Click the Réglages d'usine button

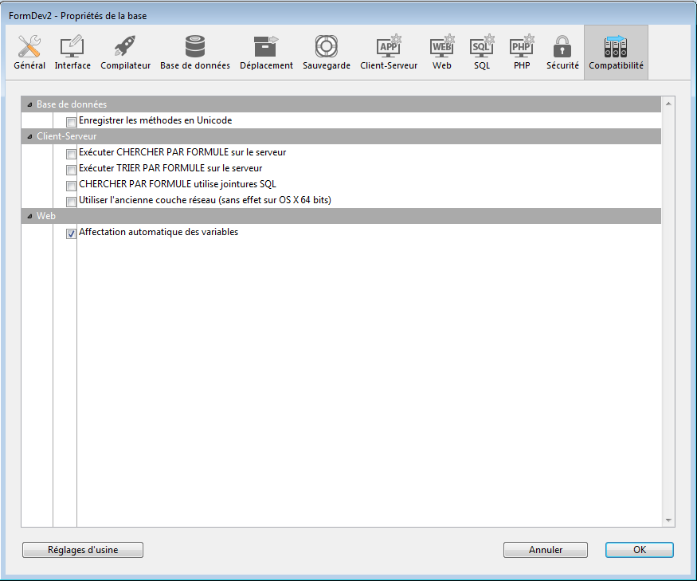tap(83, 550)
